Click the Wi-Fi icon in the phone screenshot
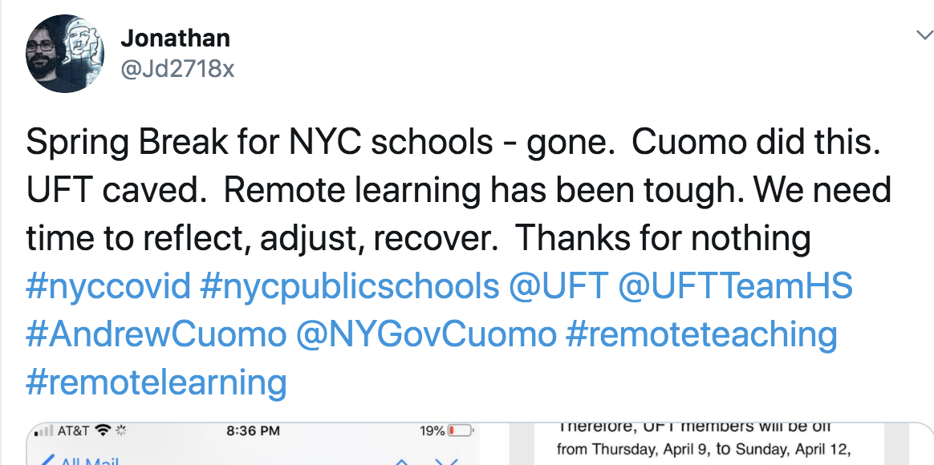934x465 pixels. tap(102, 431)
